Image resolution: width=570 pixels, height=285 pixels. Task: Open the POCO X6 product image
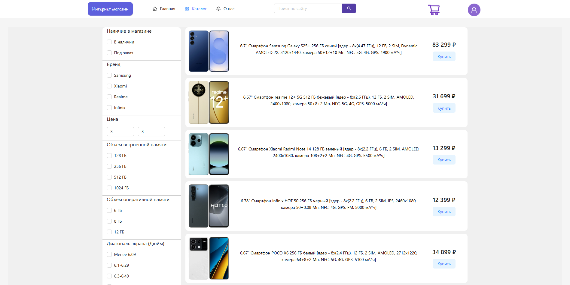209,258
